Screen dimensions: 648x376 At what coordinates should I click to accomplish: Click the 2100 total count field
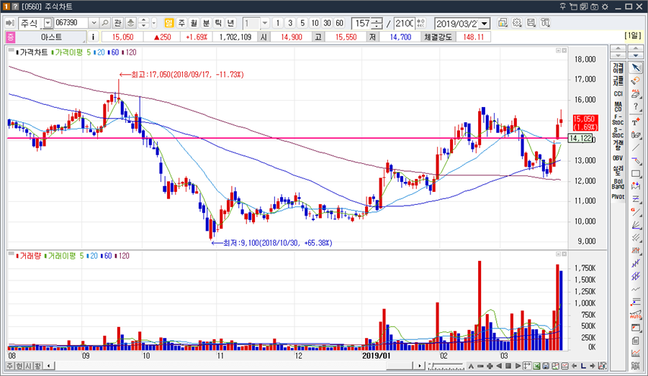click(405, 24)
